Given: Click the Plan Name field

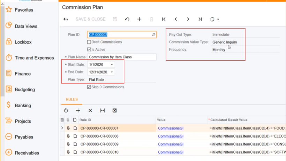Looking at the screenshot, I should point(122,57).
